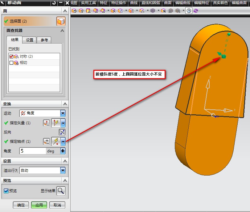Click the Make Coplanar cube icon
This screenshot has height=212, width=250.
(x=131, y=11)
